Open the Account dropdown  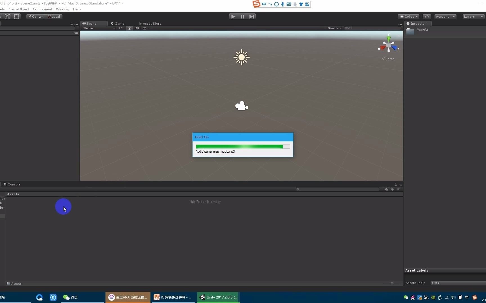click(x=445, y=17)
